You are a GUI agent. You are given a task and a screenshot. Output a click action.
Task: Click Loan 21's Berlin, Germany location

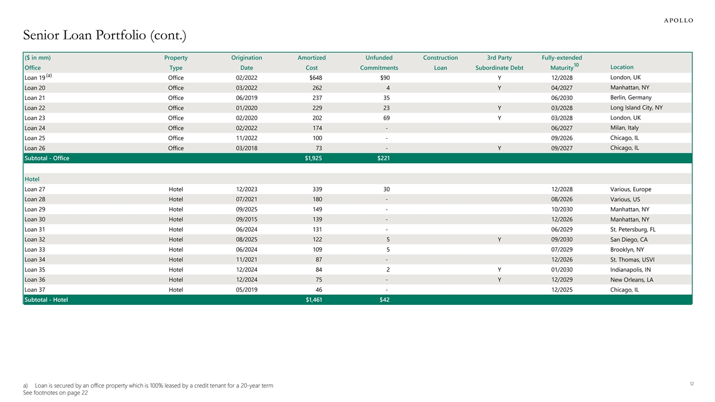(631, 98)
